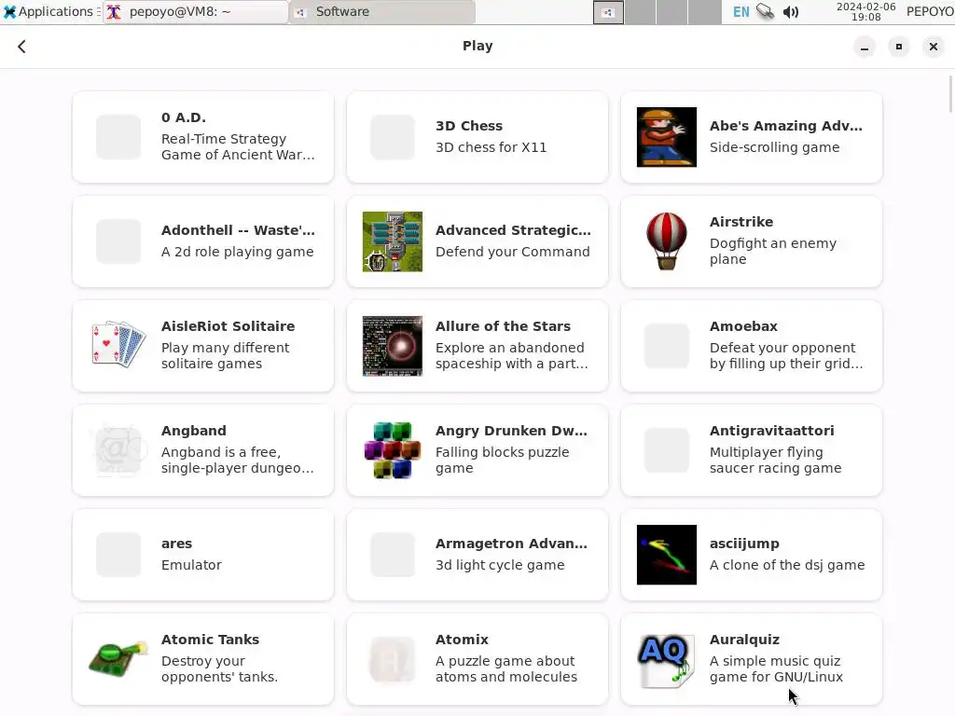Click the Advanced Strategic Command map icon
The image size is (955, 716).
[x=393, y=241]
